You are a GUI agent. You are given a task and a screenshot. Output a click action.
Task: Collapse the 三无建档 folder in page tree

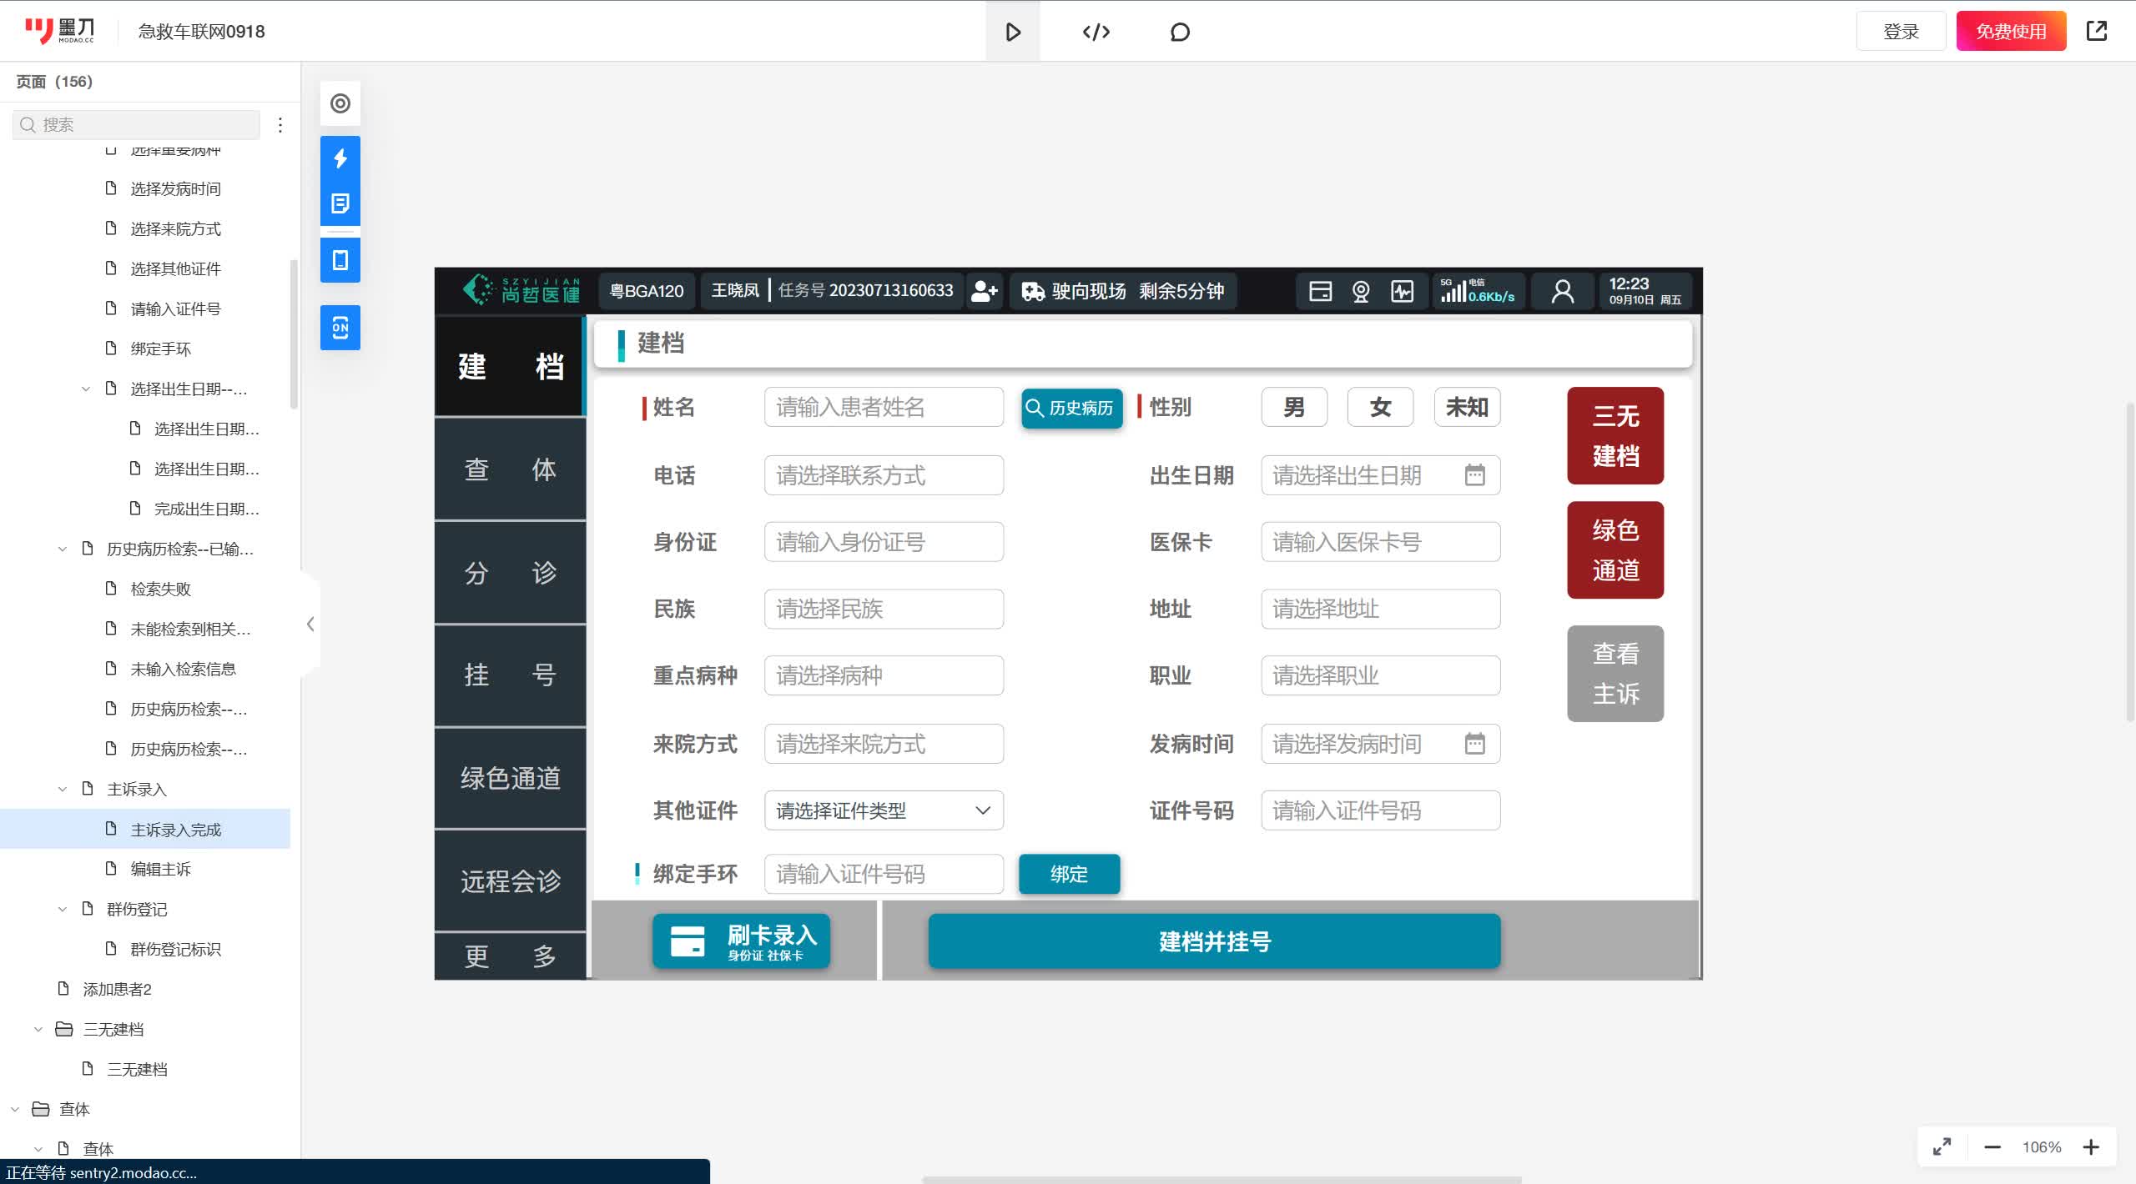[38, 1028]
